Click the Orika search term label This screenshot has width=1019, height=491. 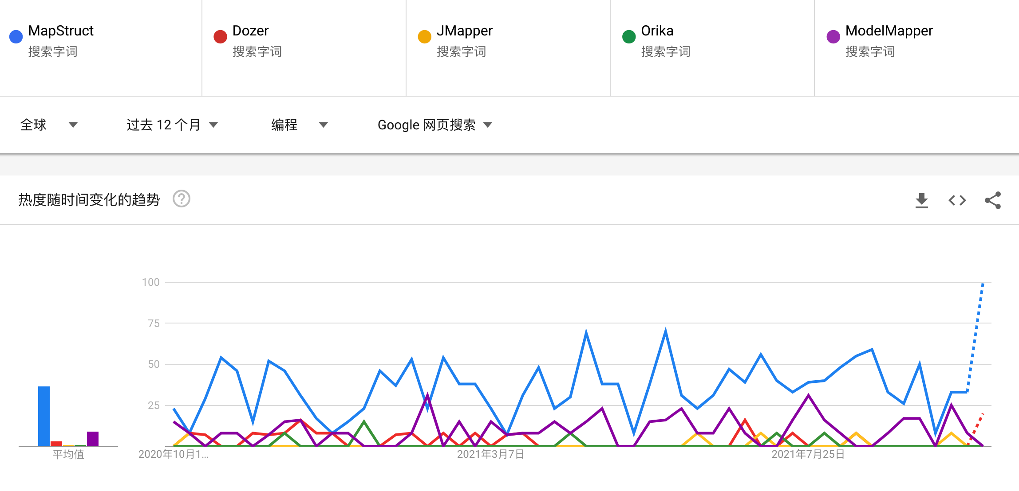coord(657,31)
